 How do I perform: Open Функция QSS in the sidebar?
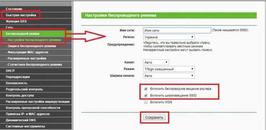tap(16, 21)
